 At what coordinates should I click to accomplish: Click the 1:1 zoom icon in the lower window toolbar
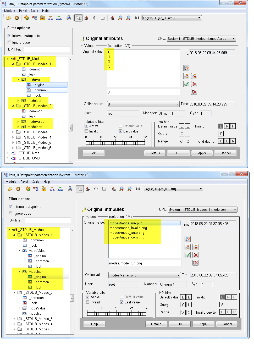138,189
